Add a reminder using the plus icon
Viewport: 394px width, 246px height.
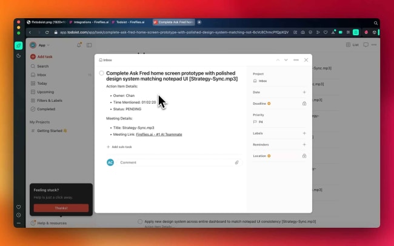(x=304, y=144)
